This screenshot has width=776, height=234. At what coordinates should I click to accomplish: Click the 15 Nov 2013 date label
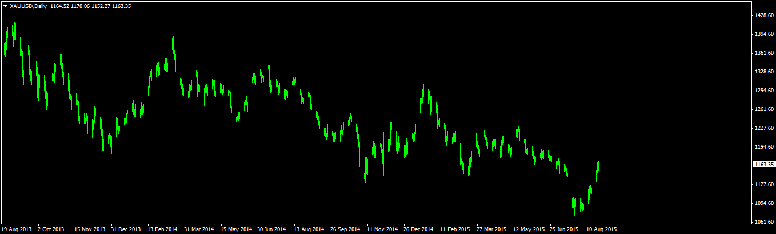(x=89, y=229)
